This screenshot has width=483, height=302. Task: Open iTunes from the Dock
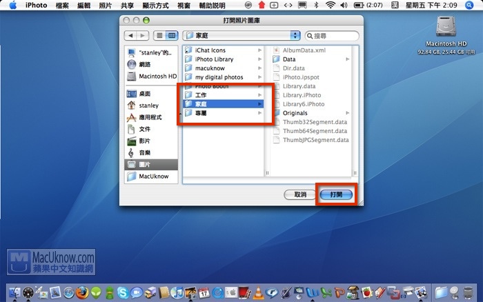tap(177, 293)
